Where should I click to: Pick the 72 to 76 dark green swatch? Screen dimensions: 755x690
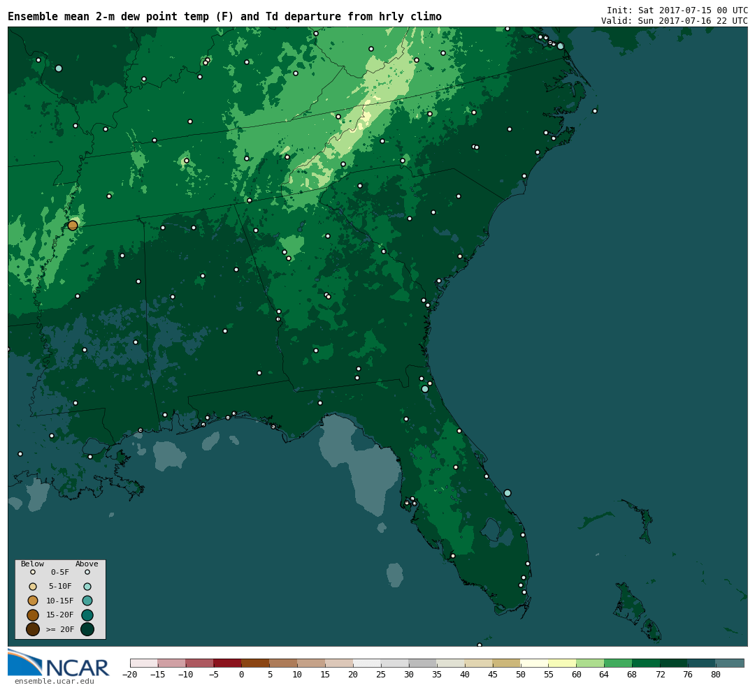[x=675, y=663]
